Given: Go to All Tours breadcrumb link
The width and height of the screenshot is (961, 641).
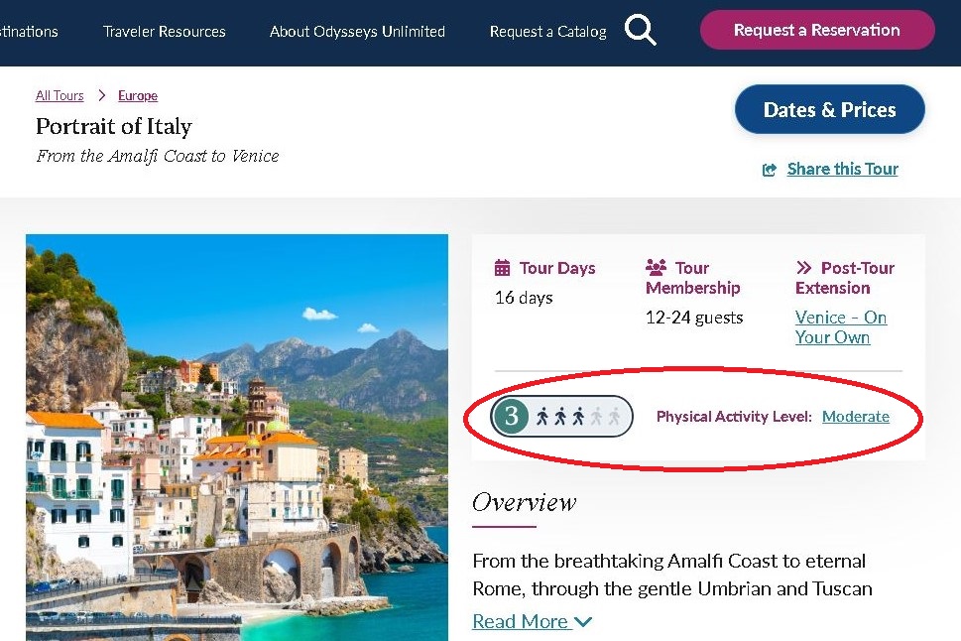Looking at the screenshot, I should pos(60,95).
